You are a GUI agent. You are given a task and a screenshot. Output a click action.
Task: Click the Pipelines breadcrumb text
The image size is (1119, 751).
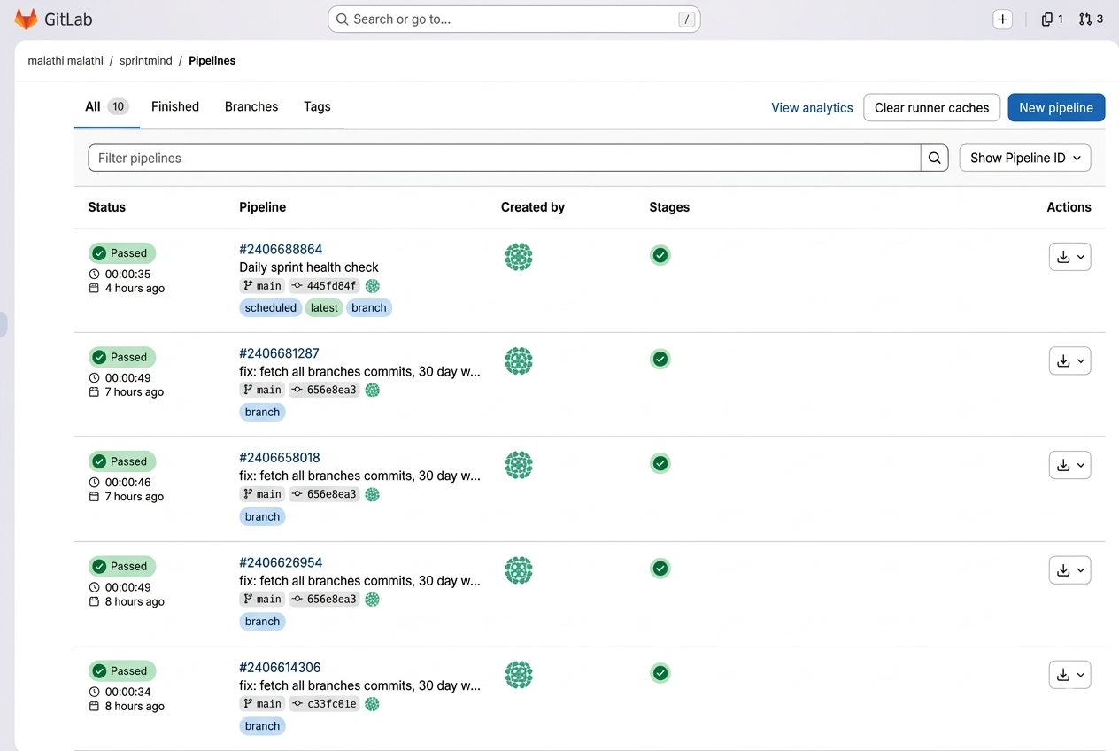tap(212, 61)
